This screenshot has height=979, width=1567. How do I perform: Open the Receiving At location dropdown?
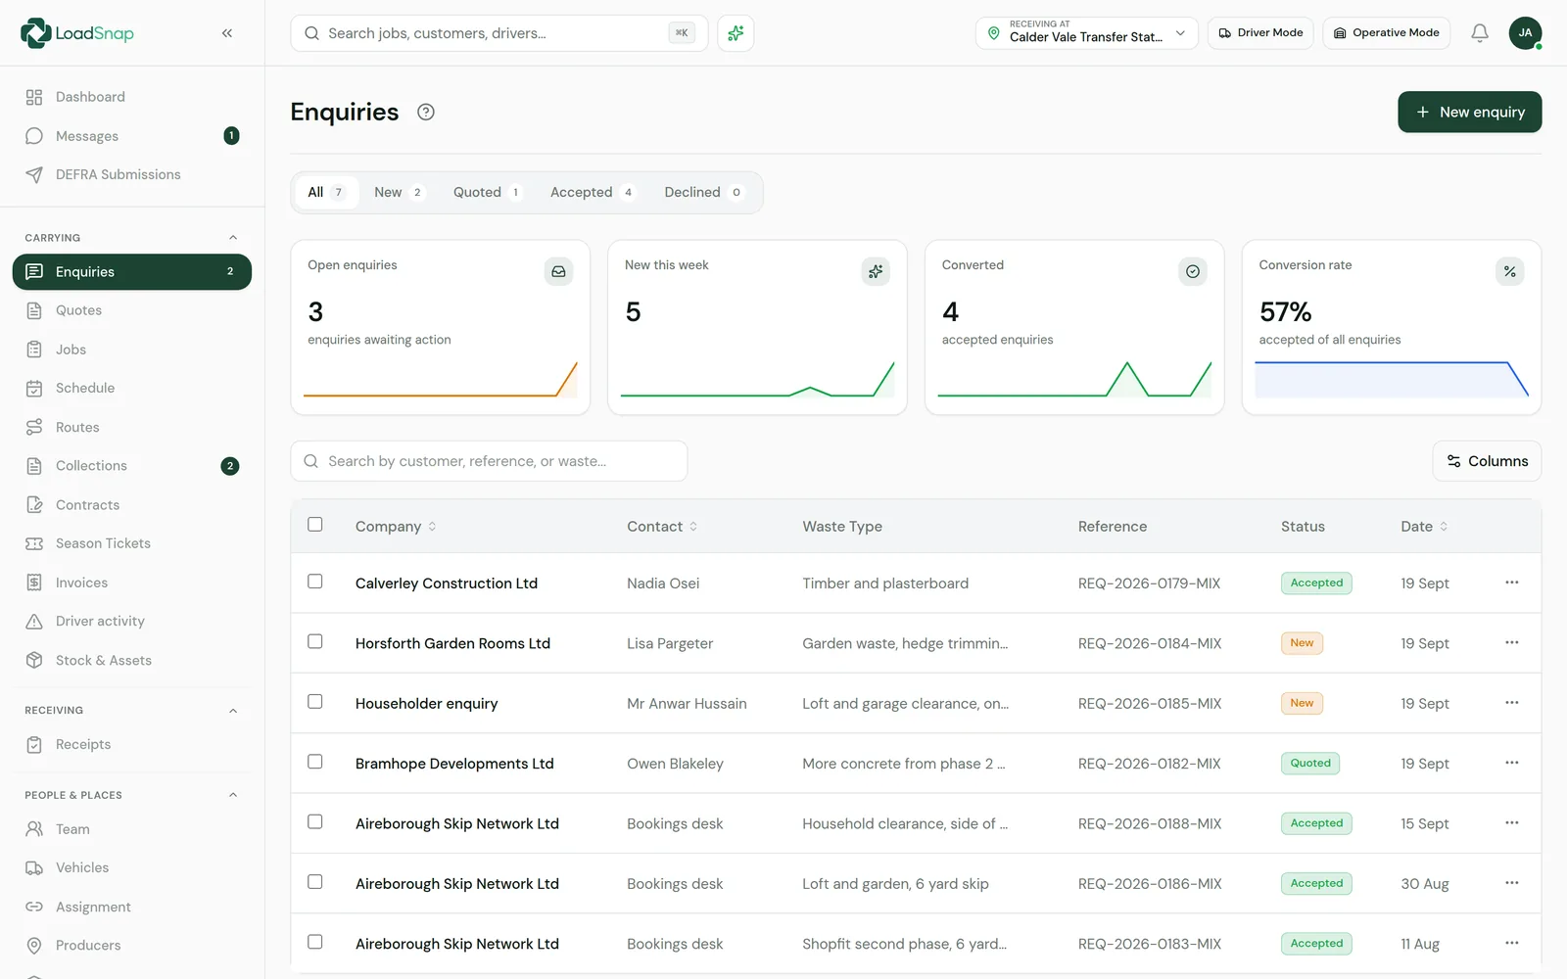click(1086, 33)
